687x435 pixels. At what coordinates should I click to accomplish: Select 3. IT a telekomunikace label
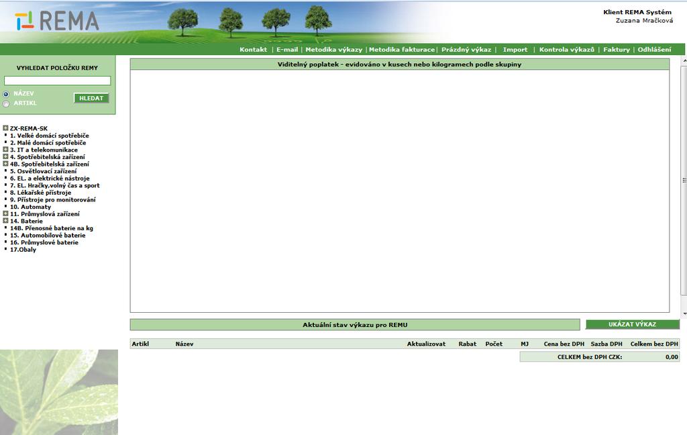[x=44, y=150]
